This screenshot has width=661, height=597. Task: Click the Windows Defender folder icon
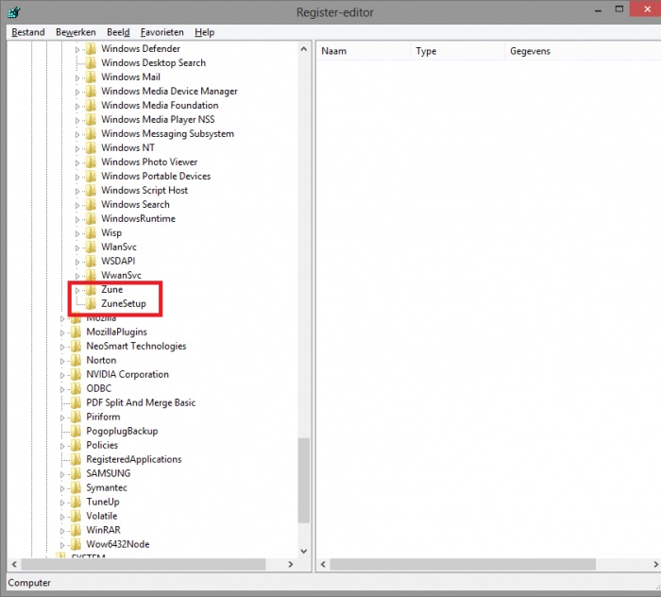pyautogui.click(x=91, y=49)
